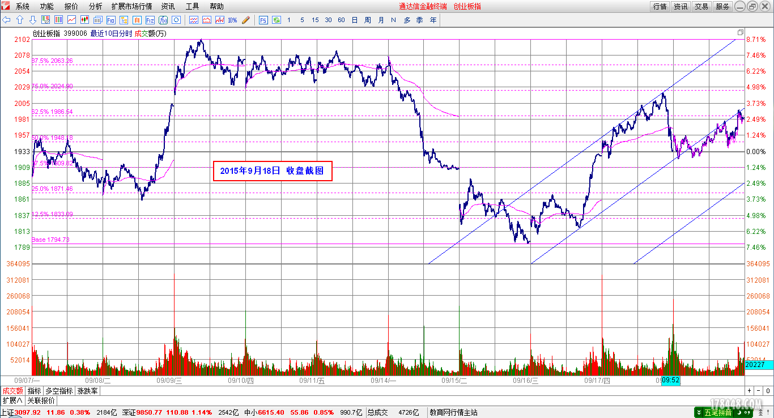Open the f(x) formula manager icon
The width and height of the screenshot is (774, 418).
[163, 20]
